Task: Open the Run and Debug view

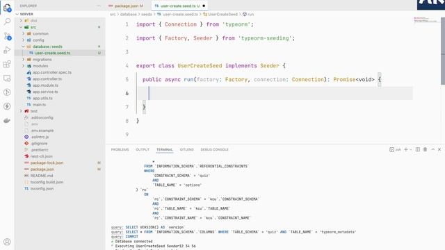Action: click(x=7, y=50)
